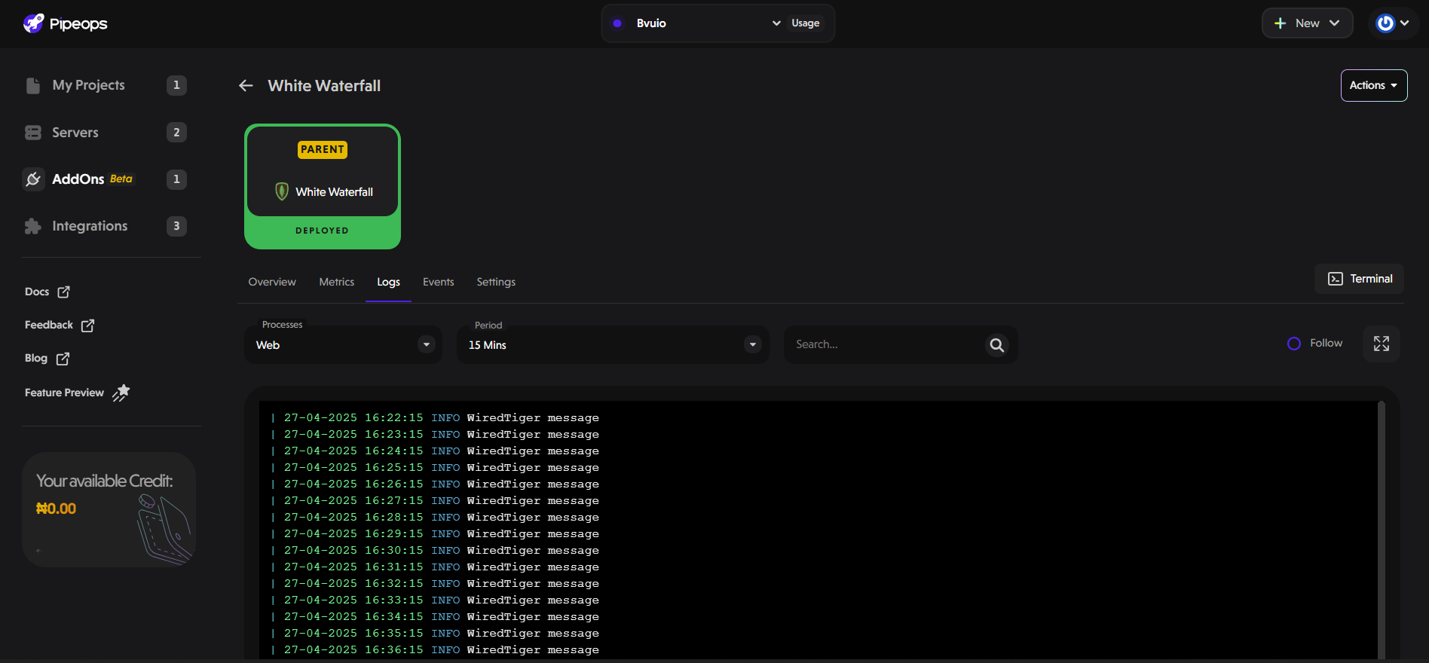This screenshot has width=1429, height=663.
Task: Open the user profile menu
Action: coord(1393,23)
